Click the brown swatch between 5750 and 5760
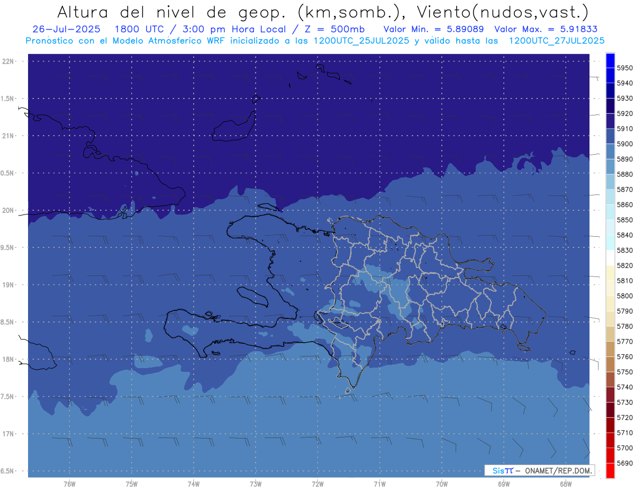The width and height of the screenshot is (635, 491). coord(610,364)
